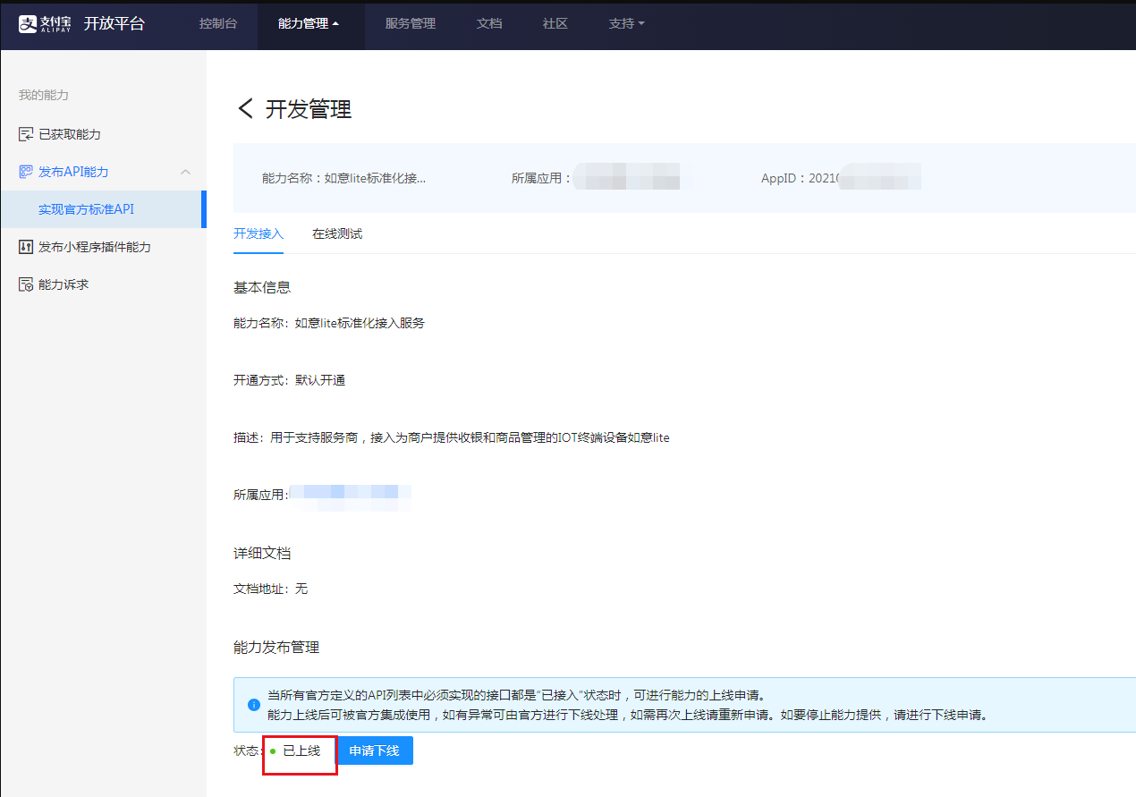
Task: Select 实现官方标准API in the sidebar
Action: pyautogui.click(x=103, y=209)
